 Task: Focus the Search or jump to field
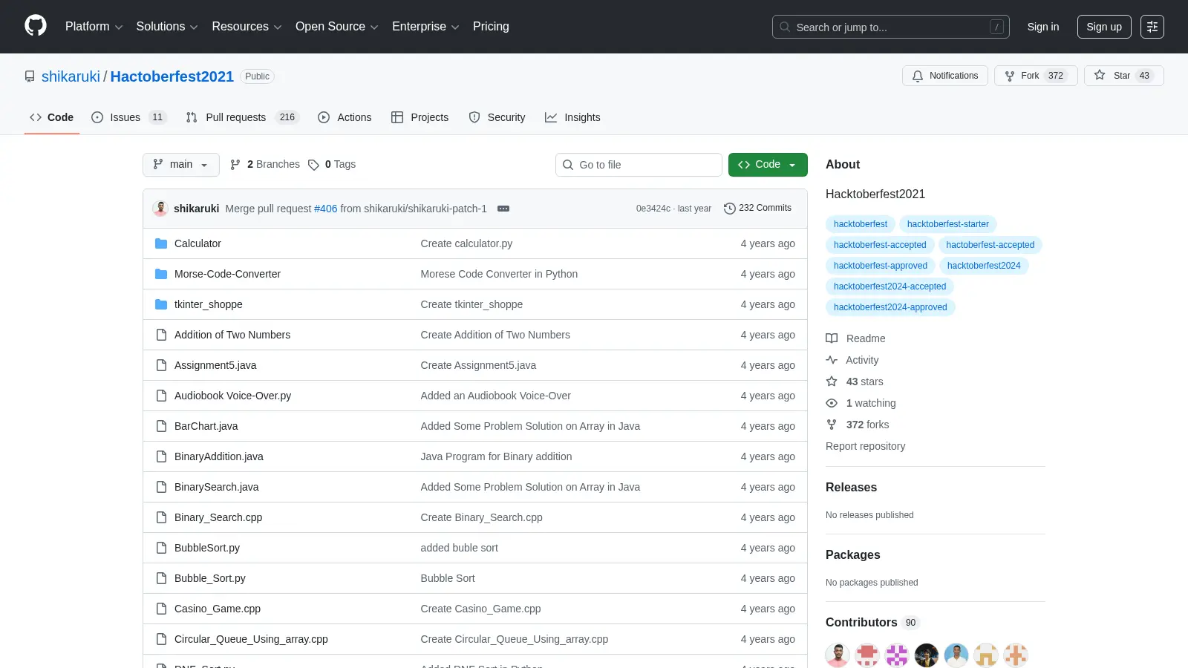click(891, 27)
